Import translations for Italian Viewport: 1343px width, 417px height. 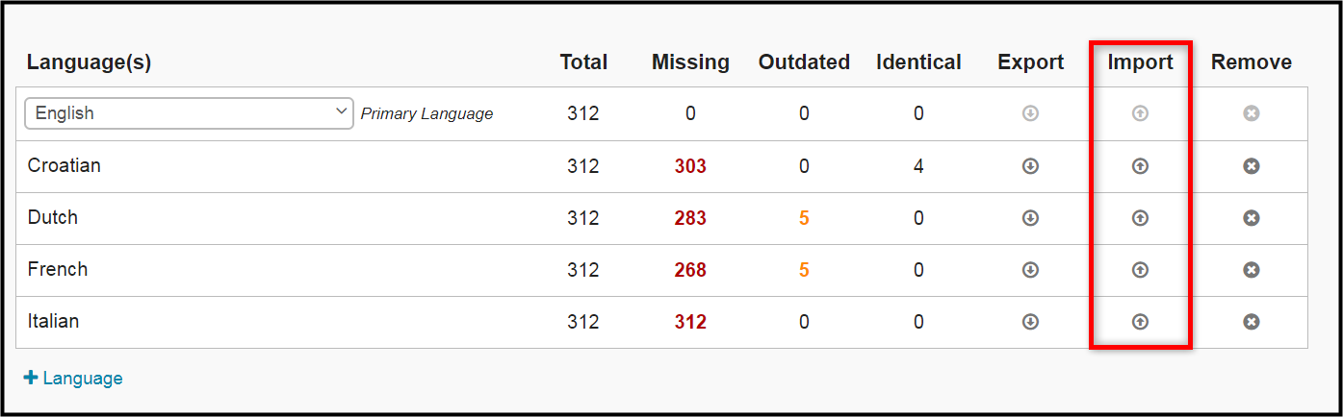[1140, 322]
